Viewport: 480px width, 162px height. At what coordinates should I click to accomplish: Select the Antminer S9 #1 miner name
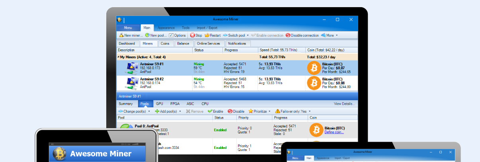(152, 64)
